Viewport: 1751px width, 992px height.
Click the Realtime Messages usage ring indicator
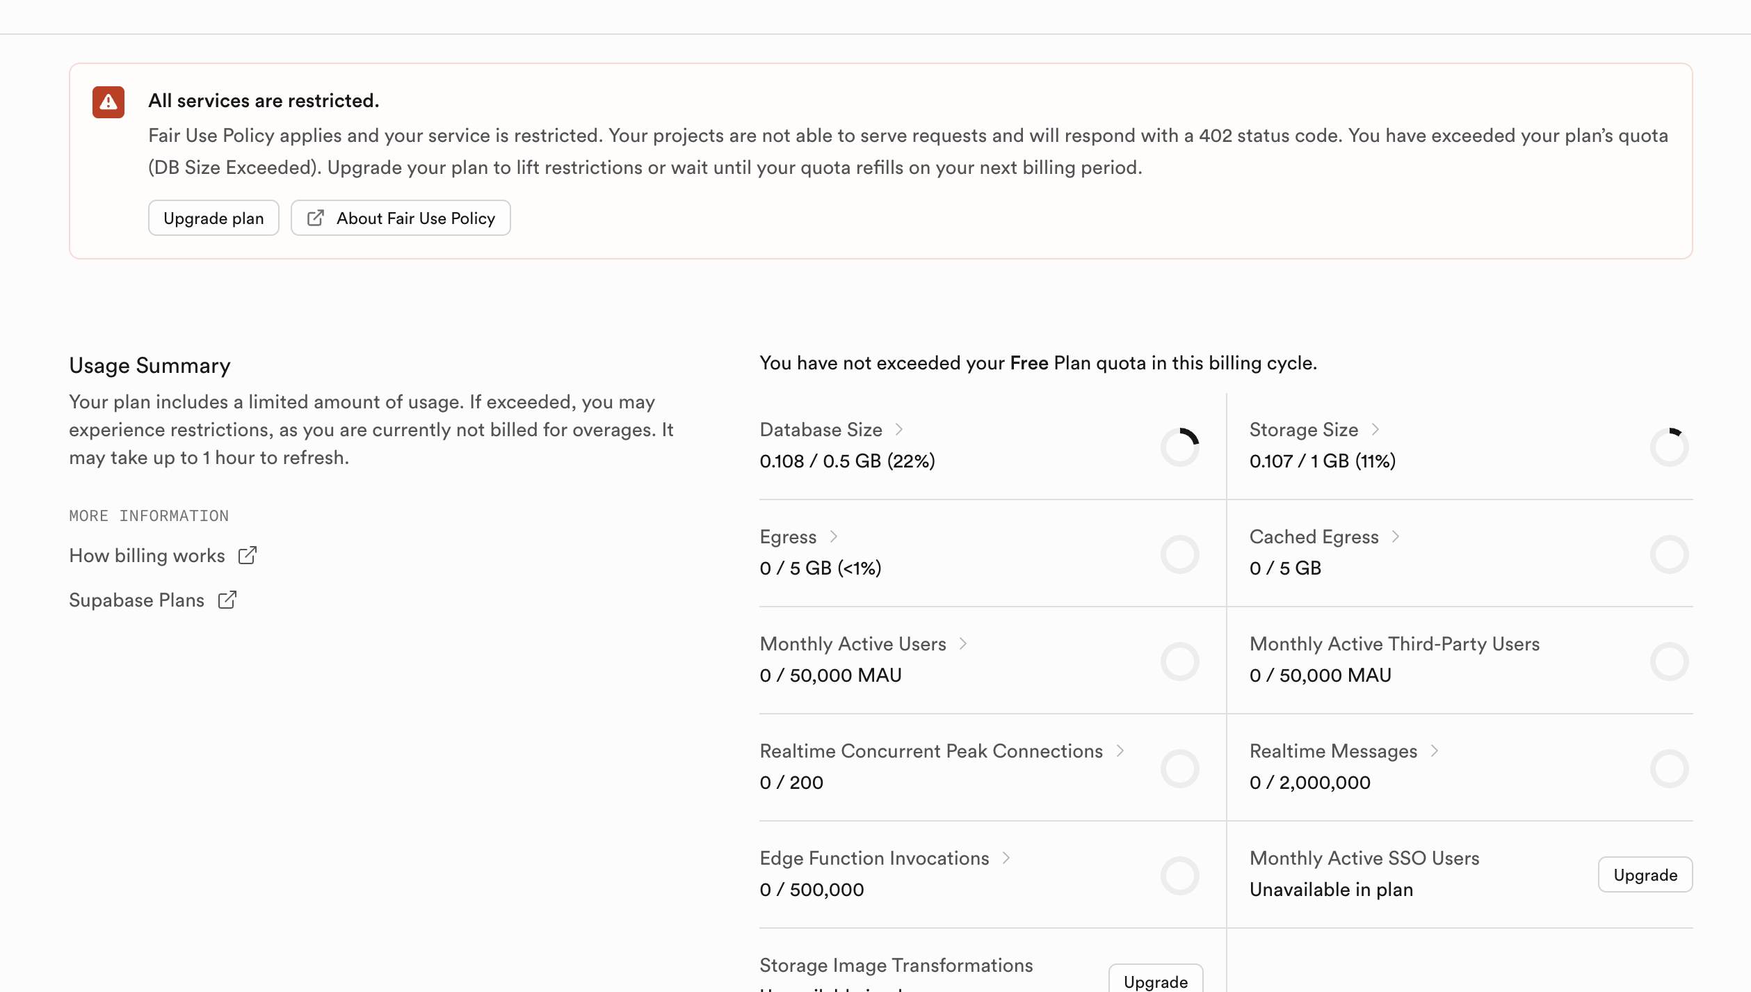point(1669,769)
